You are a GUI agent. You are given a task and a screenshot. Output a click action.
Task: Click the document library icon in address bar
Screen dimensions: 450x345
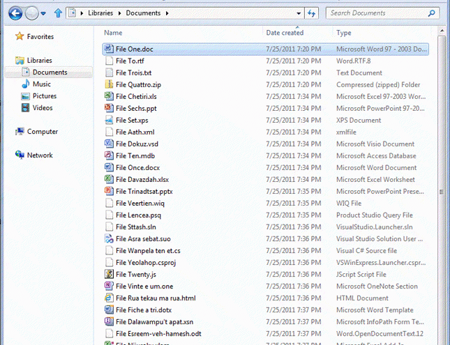pyautogui.click(x=73, y=13)
